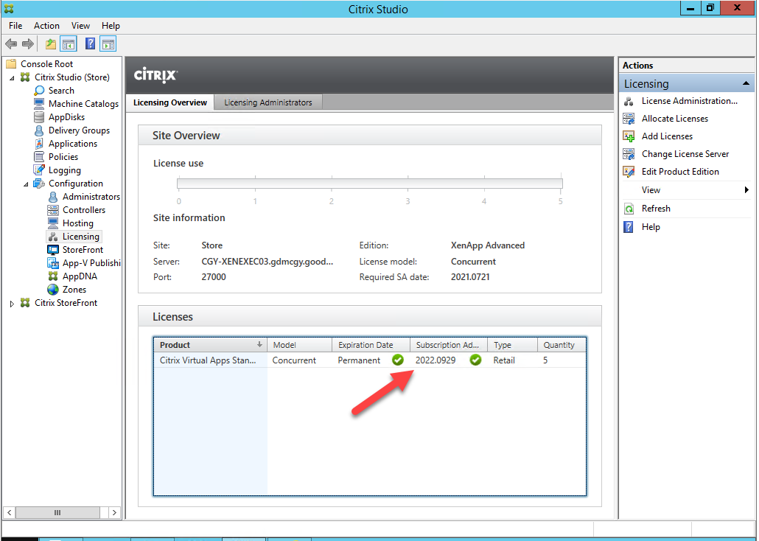Click the Type column header

click(x=512, y=345)
